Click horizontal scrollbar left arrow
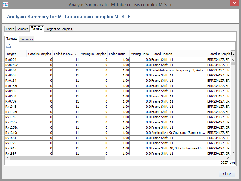 point(8,158)
